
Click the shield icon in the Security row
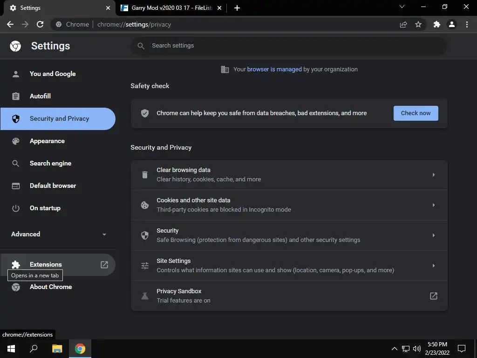coord(145,235)
